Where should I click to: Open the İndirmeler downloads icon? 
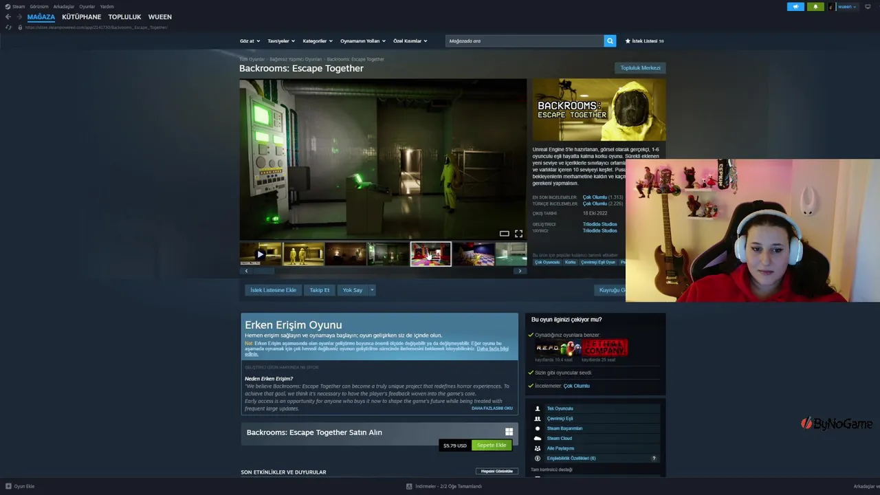coord(409,486)
